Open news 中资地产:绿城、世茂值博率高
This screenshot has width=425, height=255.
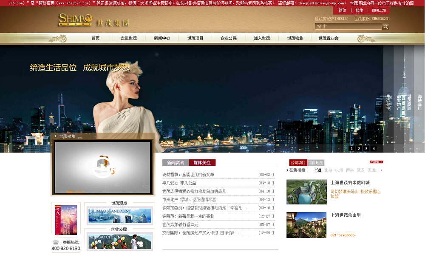(x=189, y=200)
